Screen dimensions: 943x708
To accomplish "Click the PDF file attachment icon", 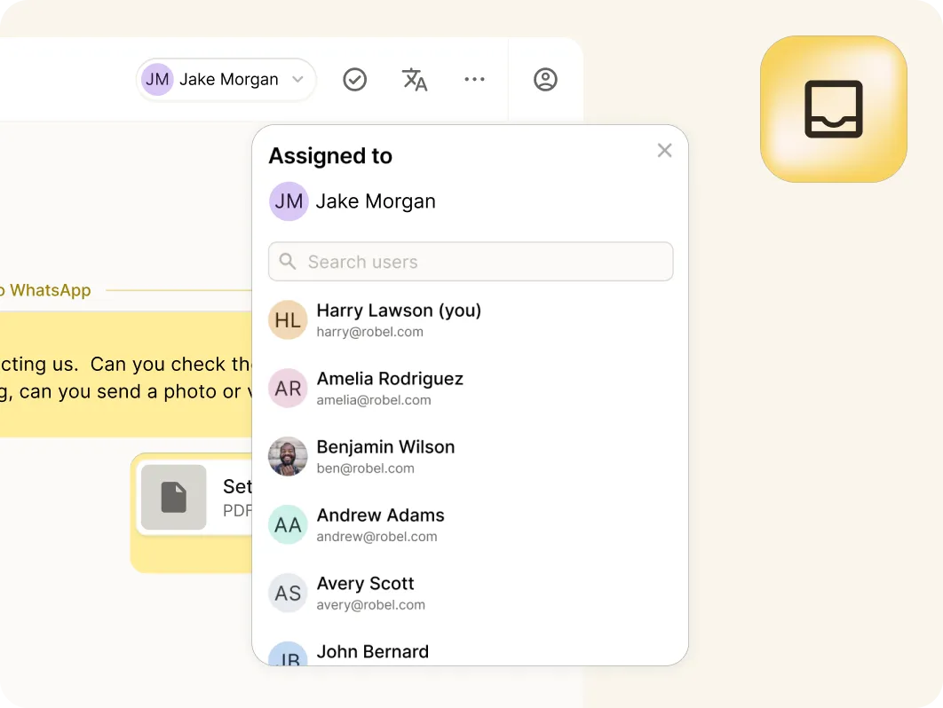I will coord(174,497).
